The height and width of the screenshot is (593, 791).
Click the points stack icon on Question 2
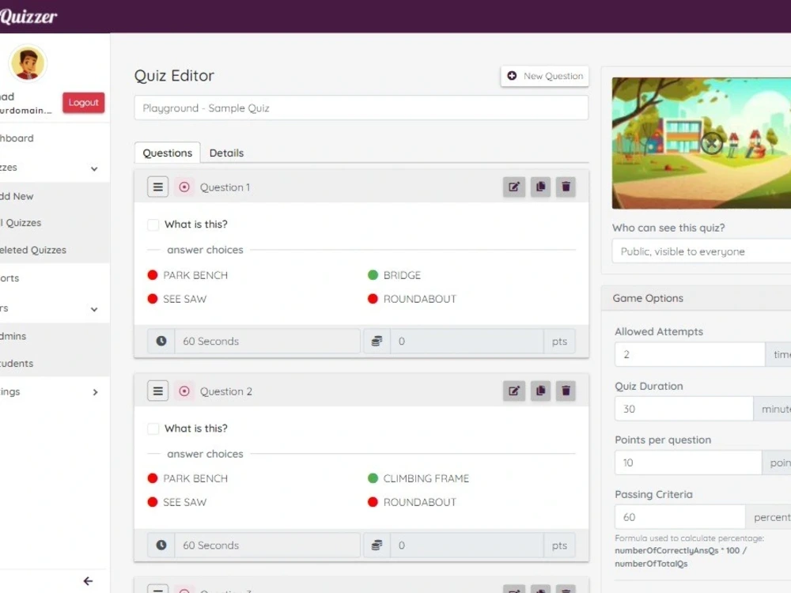[377, 545]
